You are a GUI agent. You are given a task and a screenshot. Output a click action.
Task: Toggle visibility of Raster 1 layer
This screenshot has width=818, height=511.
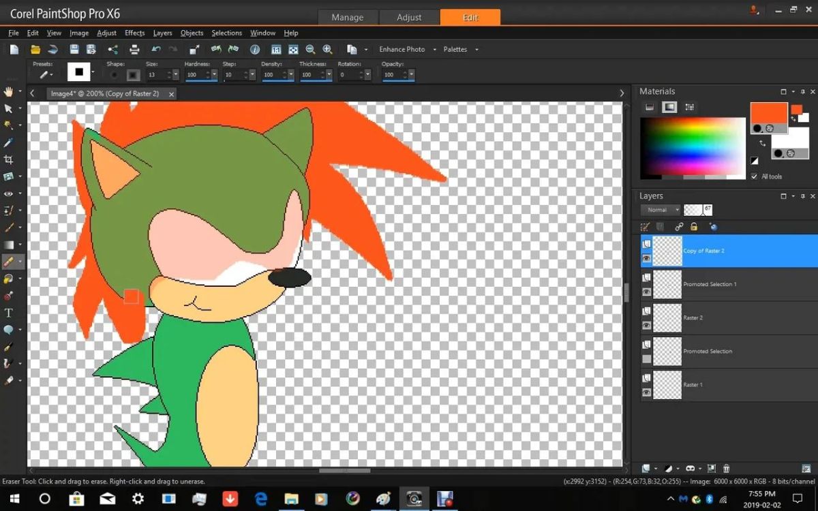646,392
